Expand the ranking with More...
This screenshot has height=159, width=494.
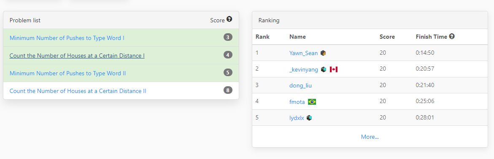pos(370,137)
